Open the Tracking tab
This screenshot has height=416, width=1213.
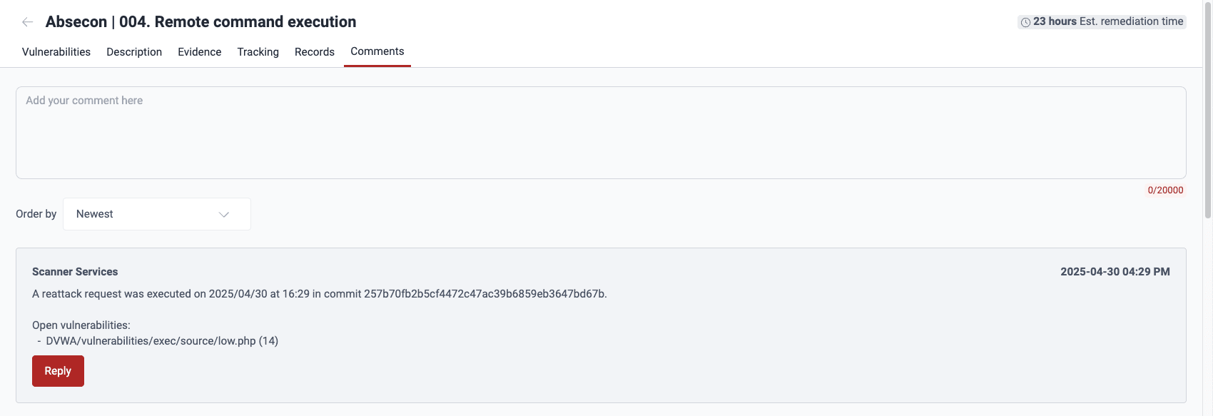pos(258,51)
